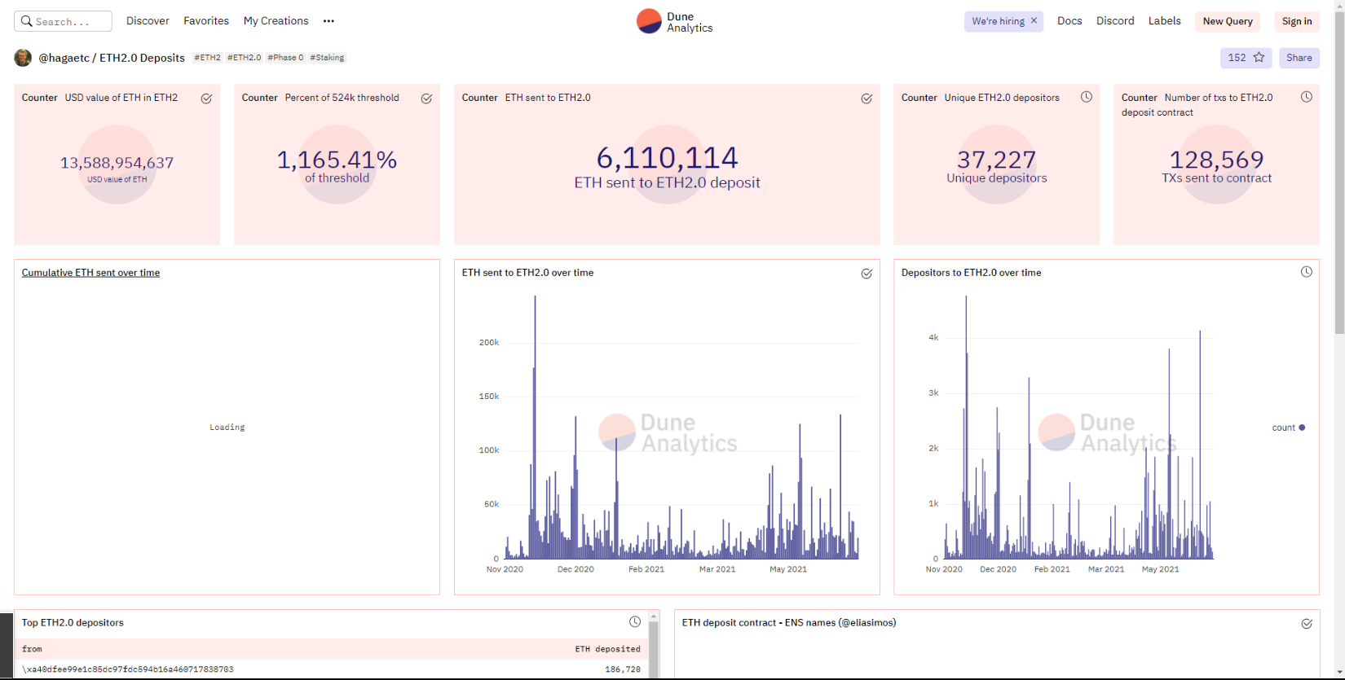Click checkmark icon on Percent of 524k threshold

(426, 99)
